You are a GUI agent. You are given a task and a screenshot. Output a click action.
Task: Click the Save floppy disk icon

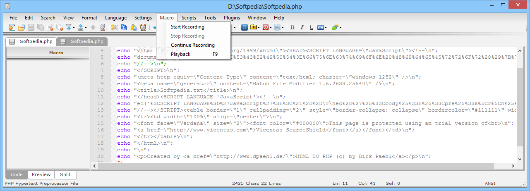coord(31,27)
